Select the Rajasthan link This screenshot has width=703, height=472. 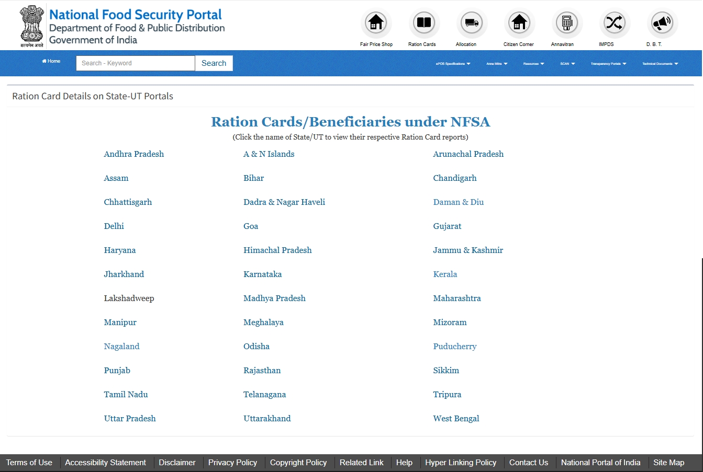262,371
